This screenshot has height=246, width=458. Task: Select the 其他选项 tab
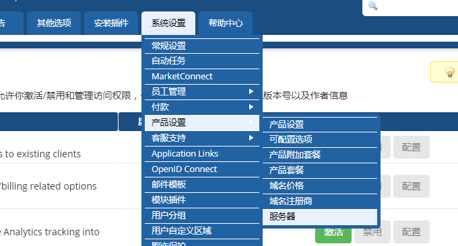point(54,23)
